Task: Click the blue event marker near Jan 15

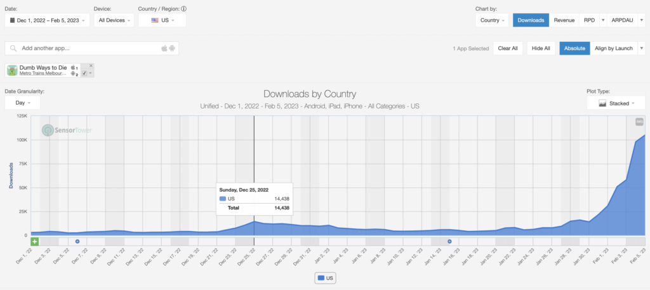Action: (449, 241)
